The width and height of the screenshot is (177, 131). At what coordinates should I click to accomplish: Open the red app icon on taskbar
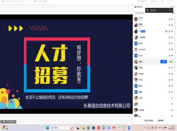tap(98, 128)
